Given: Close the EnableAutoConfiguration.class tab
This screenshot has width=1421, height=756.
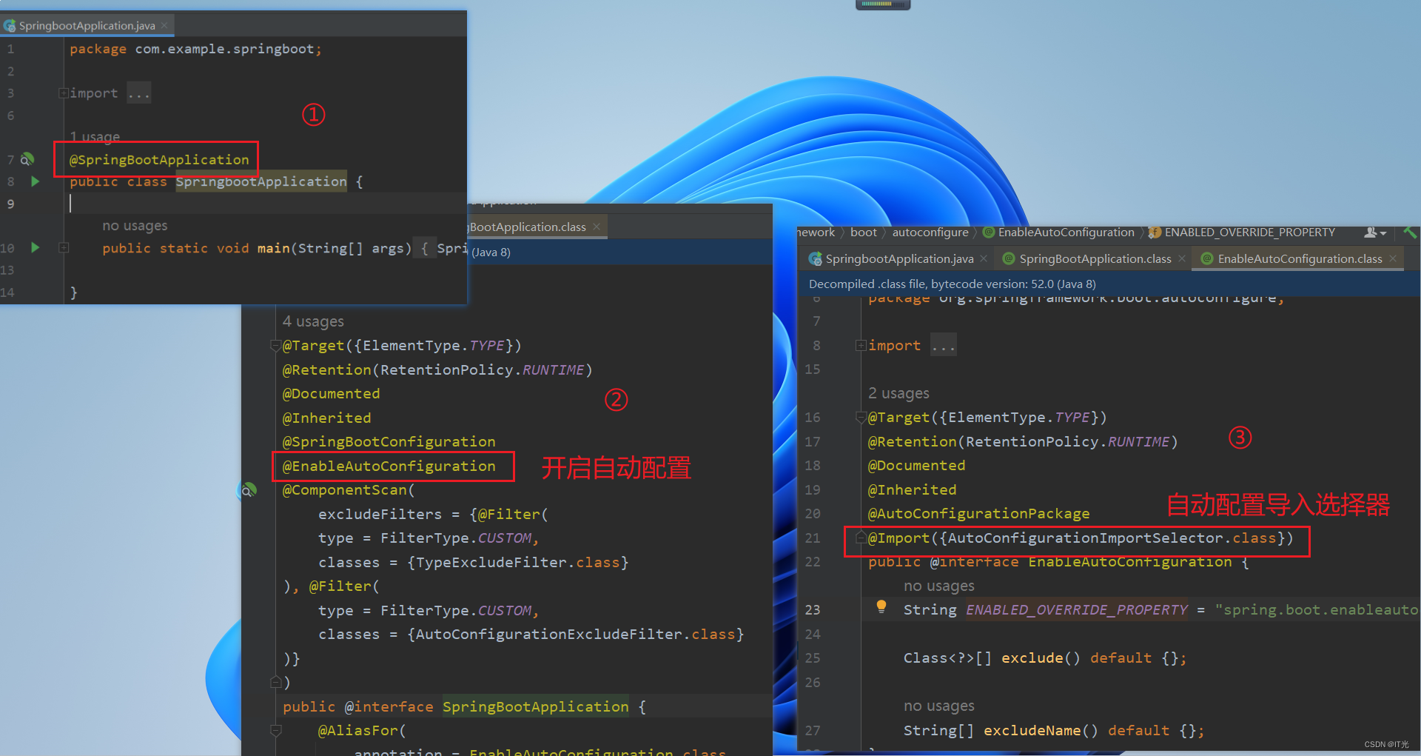Looking at the screenshot, I should click(1393, 258).
